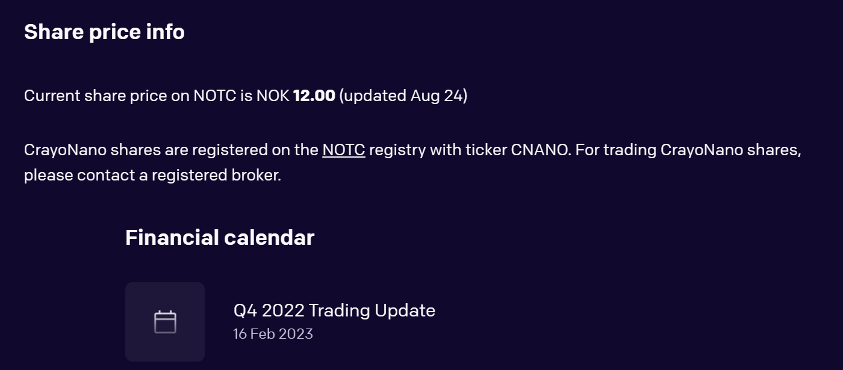Click the updated Aug 24 note
Screen dimensions: 843x370
(403, 96)
